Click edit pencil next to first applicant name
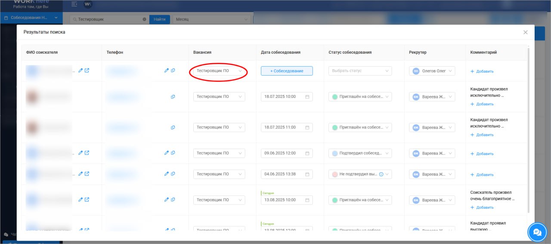The height and width of the screenshot is (244, 551). pos(80,70)
